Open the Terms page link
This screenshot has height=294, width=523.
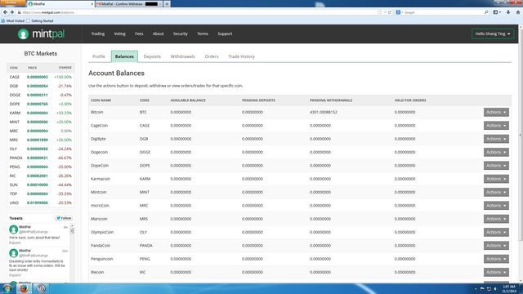coord(203,33)
